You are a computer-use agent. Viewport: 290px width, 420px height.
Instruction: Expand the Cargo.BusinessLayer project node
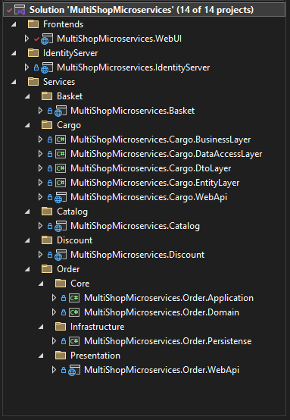tap(40, 139)
